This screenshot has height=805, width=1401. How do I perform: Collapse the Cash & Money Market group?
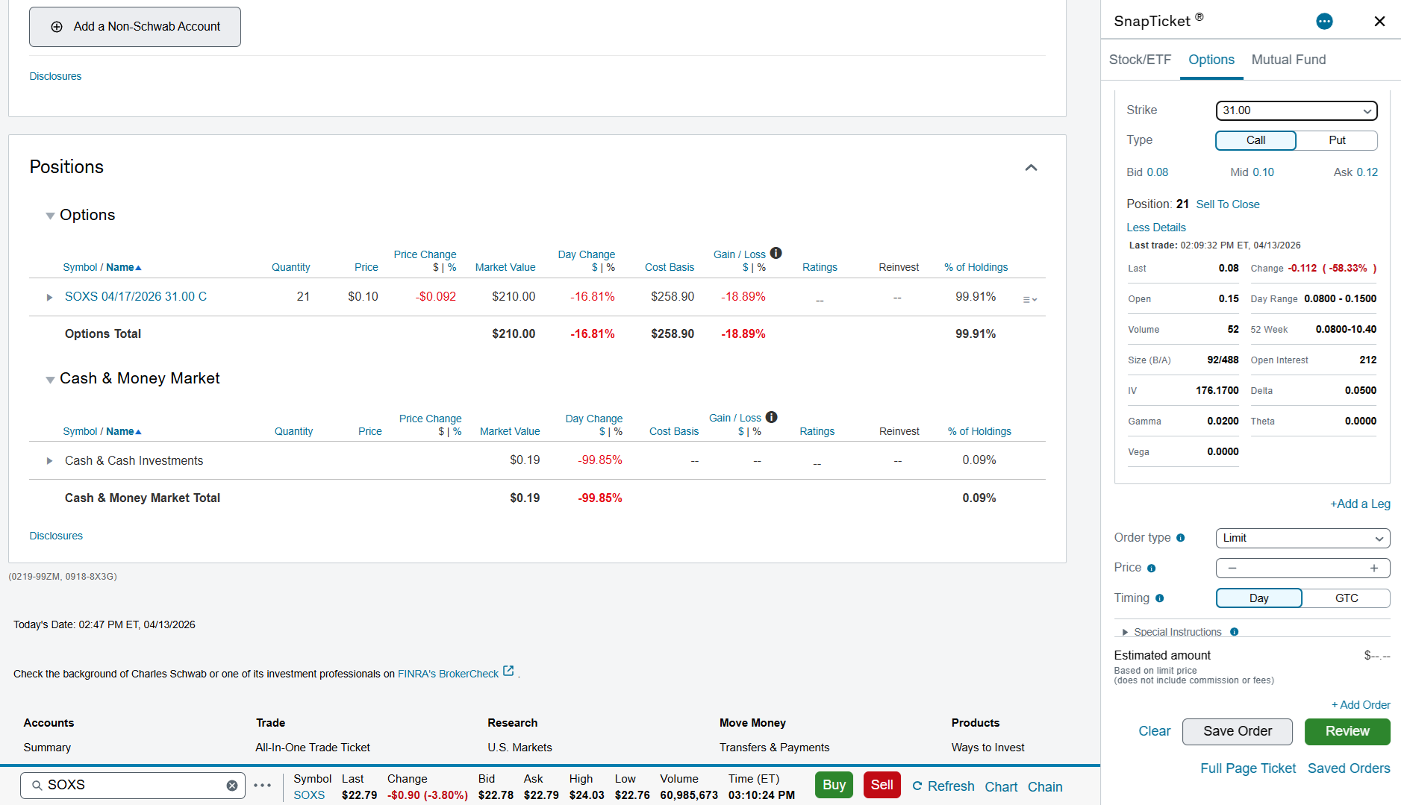[50, 380]
